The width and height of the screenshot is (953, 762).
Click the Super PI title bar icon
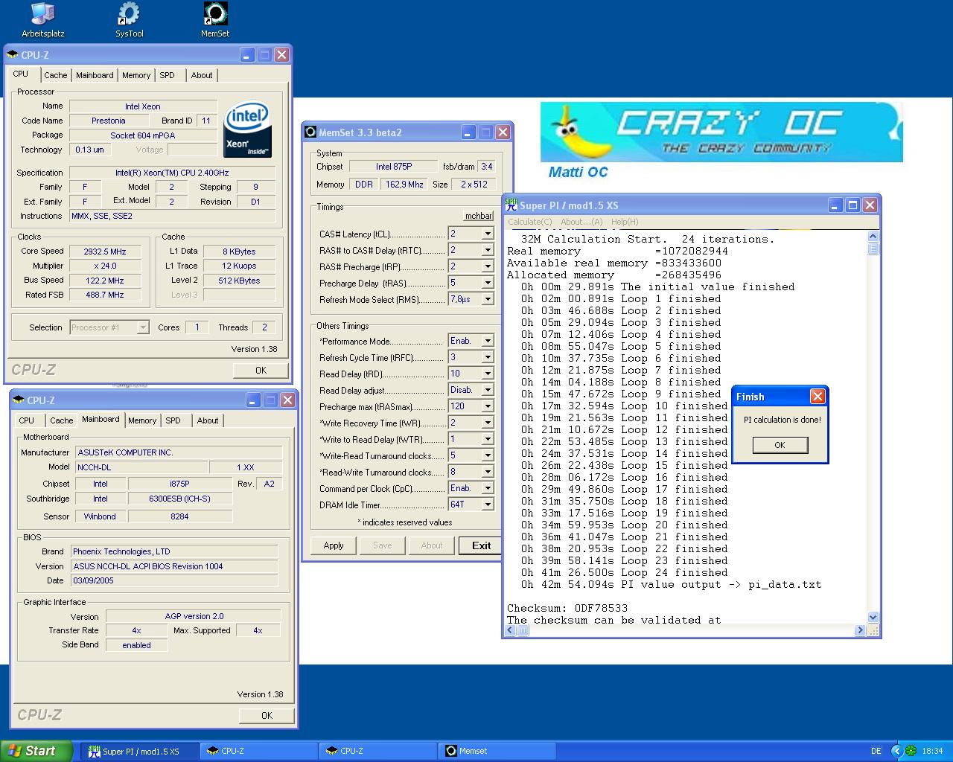pyautogui.click(x=512, y=205)
